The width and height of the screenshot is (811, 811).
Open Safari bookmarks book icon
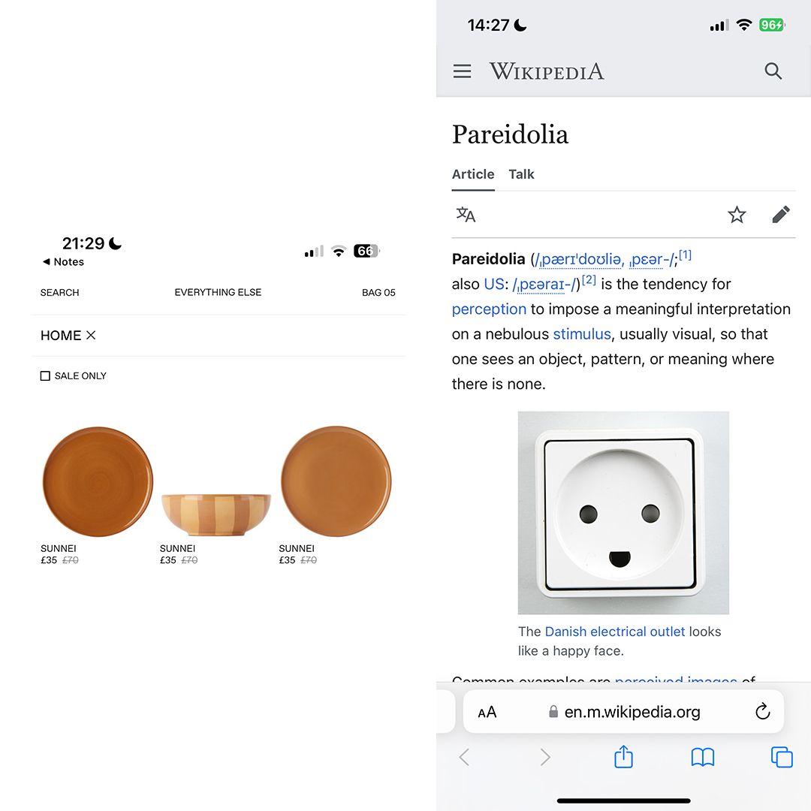coord(702,757)
